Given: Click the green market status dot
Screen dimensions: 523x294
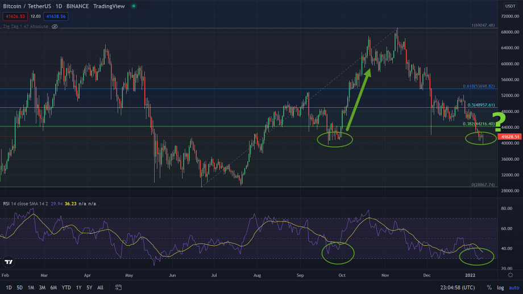Looking at the screenshot, I should tap(133, 6).
